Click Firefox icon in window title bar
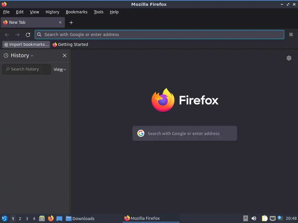This screenshot has height=223, width=298. [4, 4]
